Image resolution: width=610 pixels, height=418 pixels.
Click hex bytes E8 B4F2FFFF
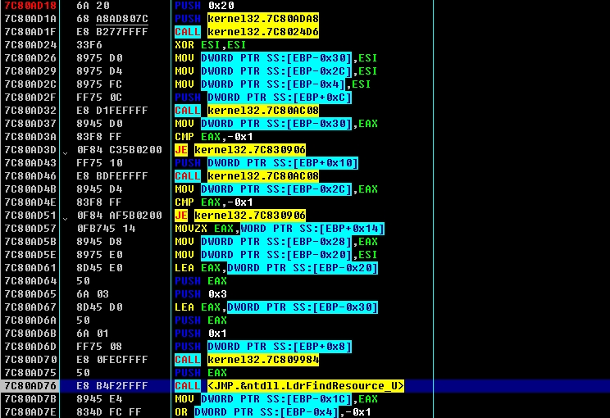coord(112,386)
